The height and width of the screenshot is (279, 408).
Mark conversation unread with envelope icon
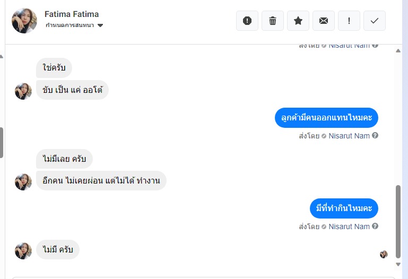coord(324,21)
